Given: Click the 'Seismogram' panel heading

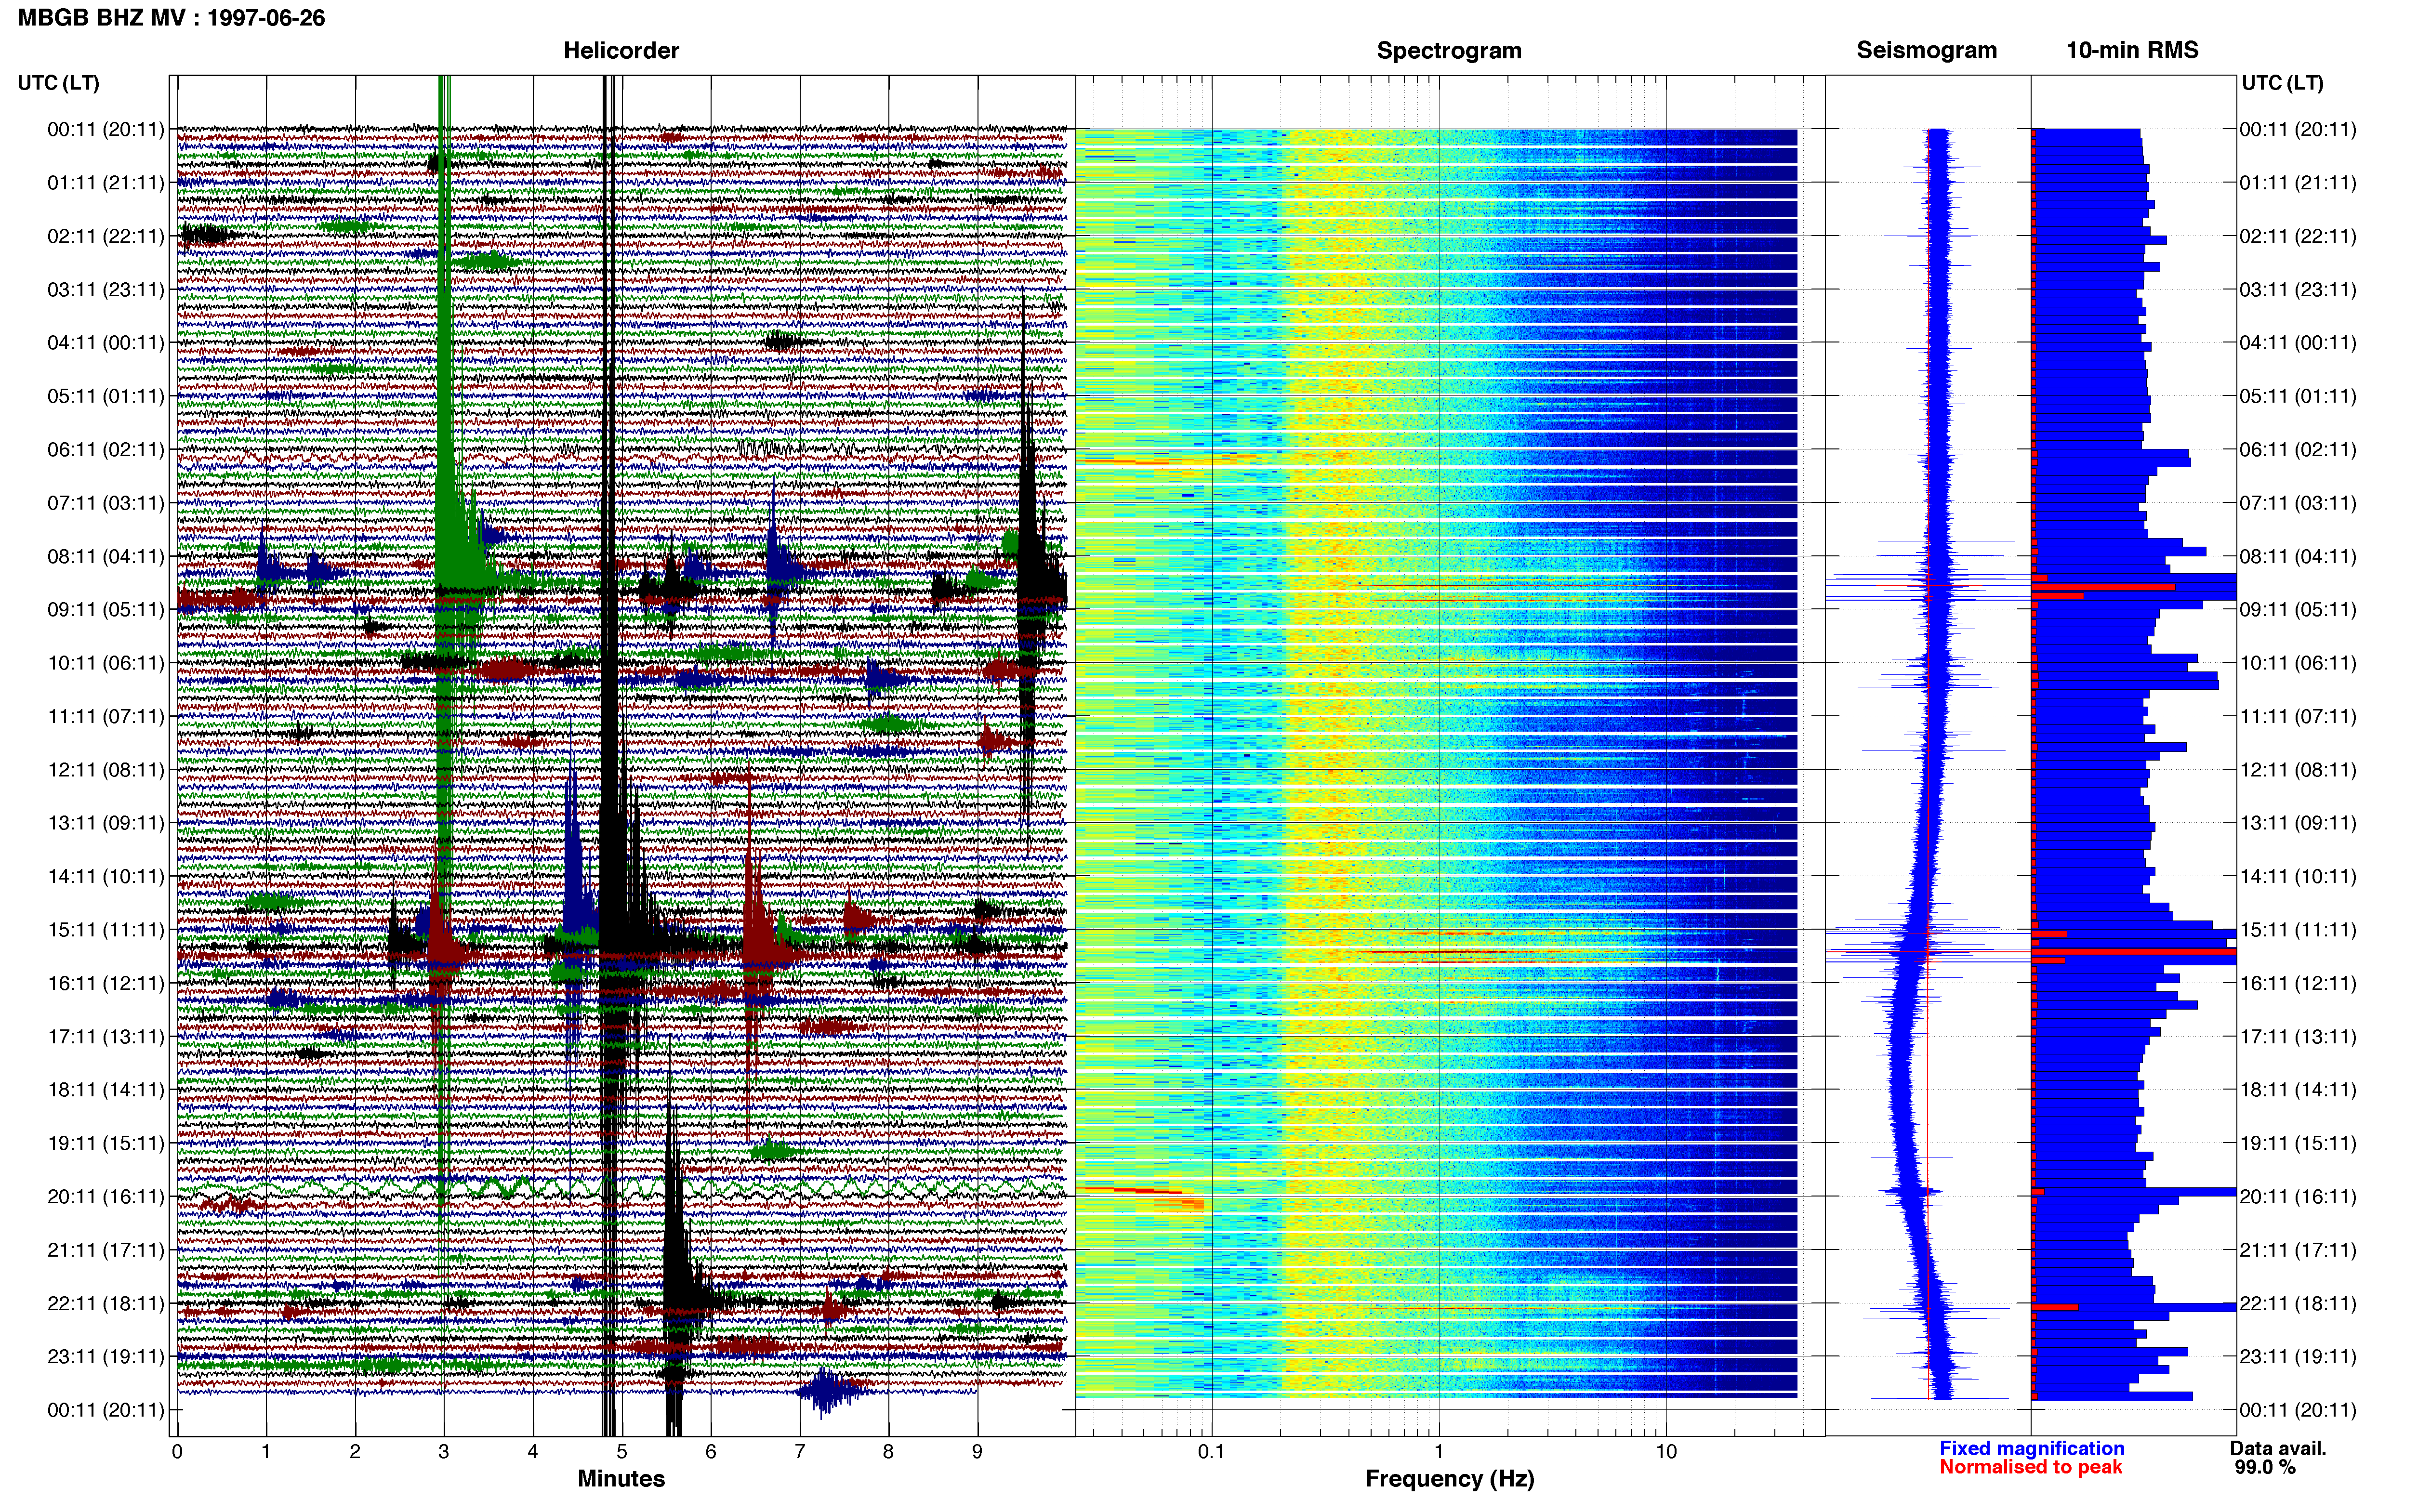Looking at the screenshot, I should [1927, 51].
